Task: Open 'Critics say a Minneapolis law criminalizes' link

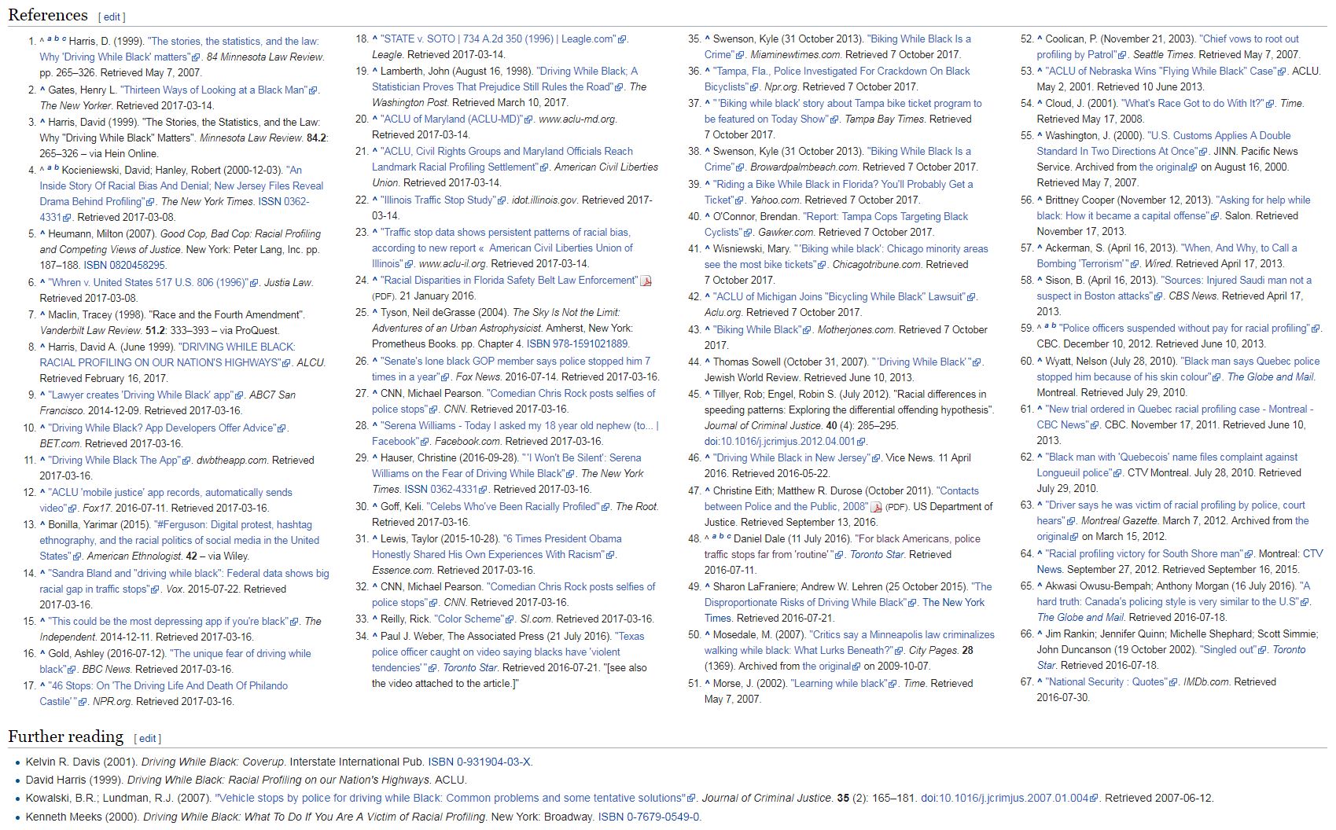Action: 849,643
